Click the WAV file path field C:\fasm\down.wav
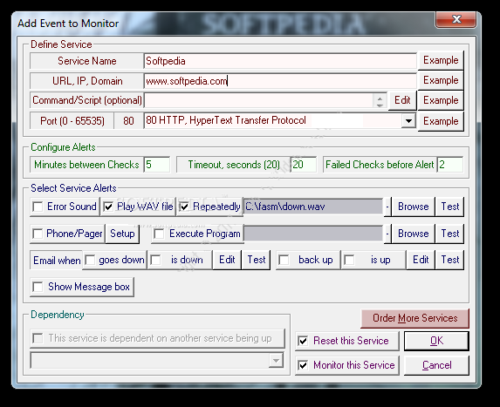Image resolution: width=500 pixels, height=407 pixels. click(x=313, y=207)
